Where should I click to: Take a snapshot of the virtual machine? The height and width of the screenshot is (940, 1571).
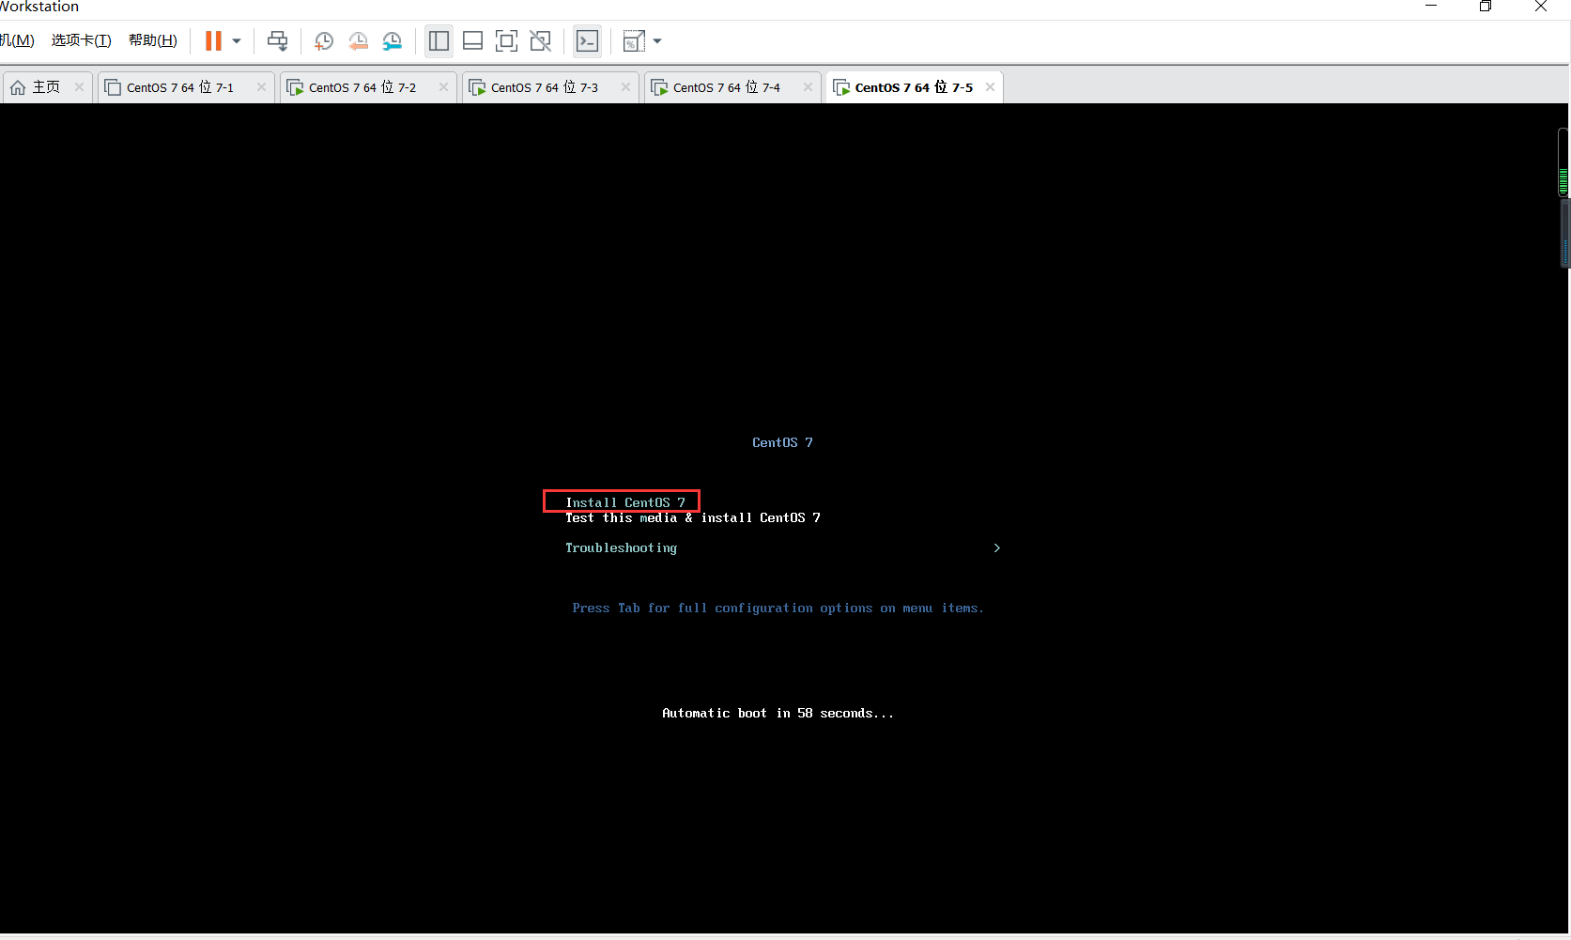coord(324,40)
